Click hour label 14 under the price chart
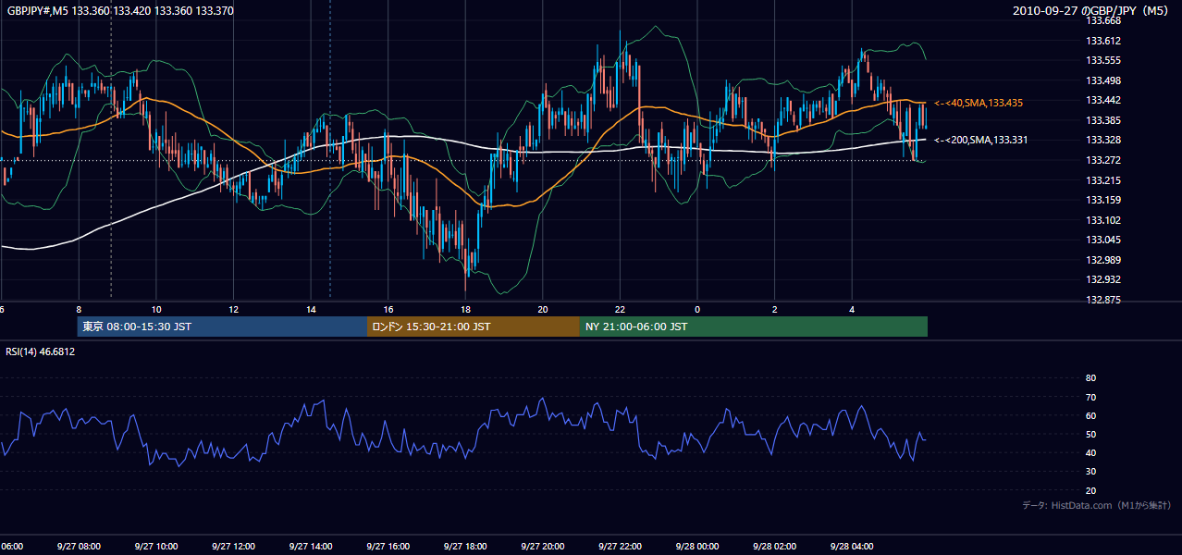 311,310
